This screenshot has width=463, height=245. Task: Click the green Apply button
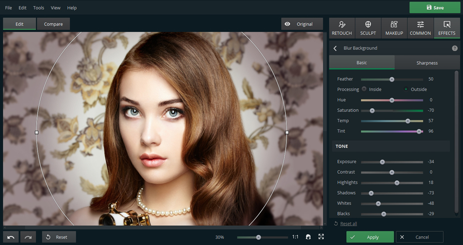tap(370, 237)
